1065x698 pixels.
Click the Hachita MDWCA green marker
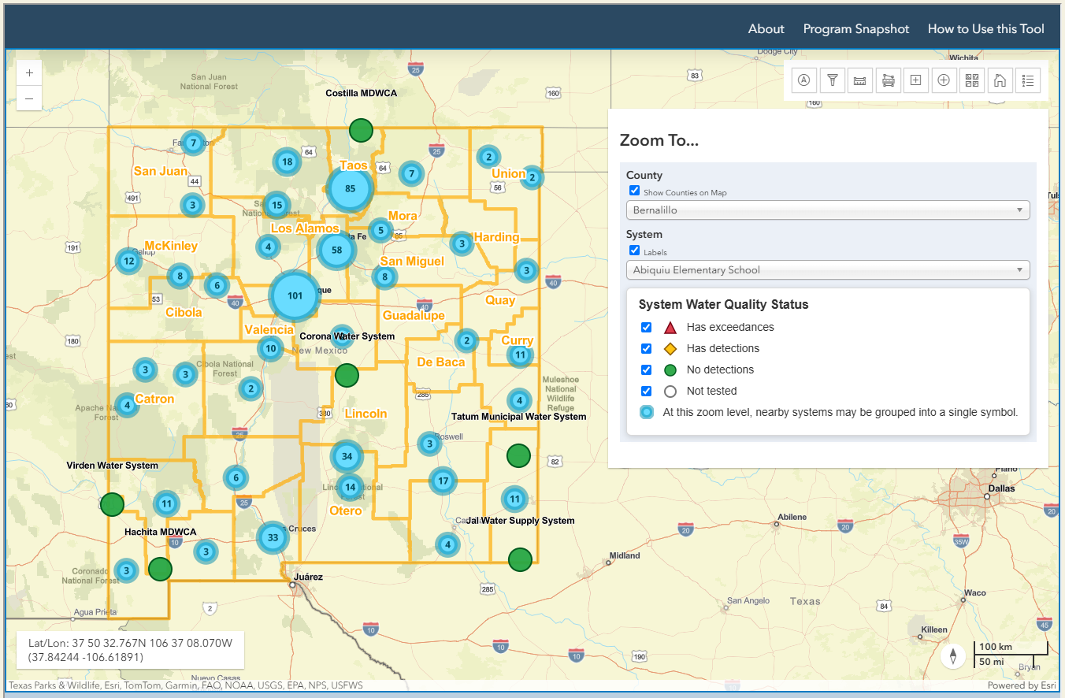click(x=161, y=569)
